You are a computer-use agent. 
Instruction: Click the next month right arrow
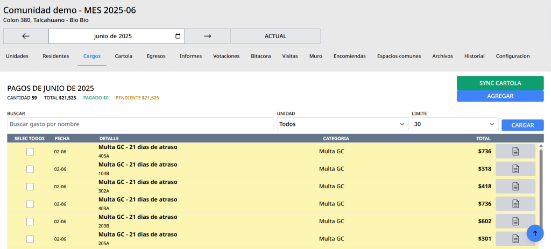(207, 36)
